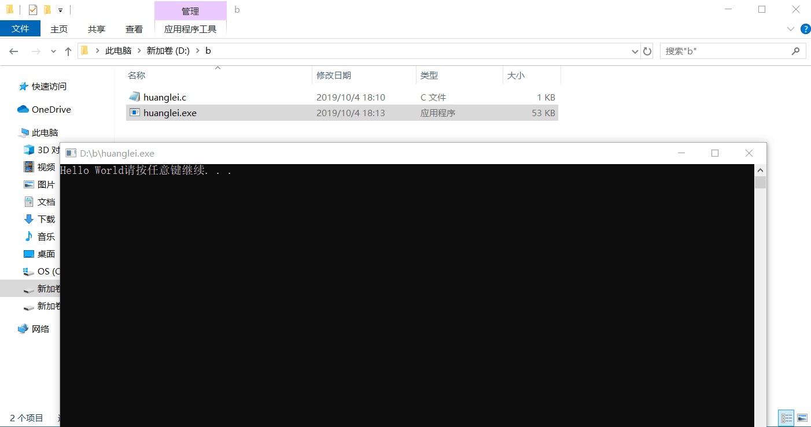The image size is (811, 427).
Task: Open the 3D objects cube icon in the sidebar
Action: [x=29, y=150]
